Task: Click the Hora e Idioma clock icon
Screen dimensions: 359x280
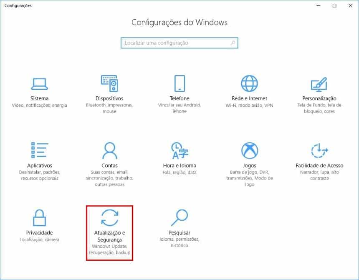Action: point(180,150)
